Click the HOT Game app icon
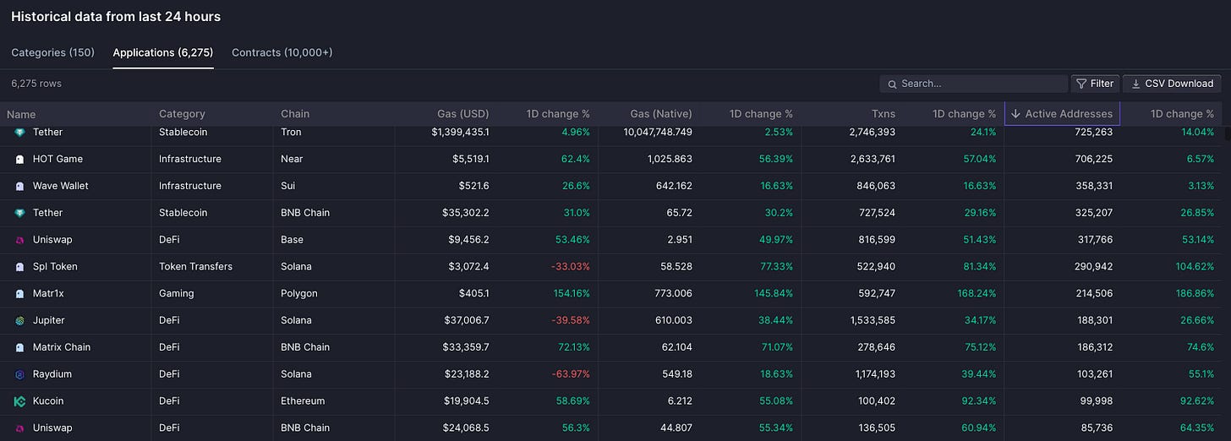This screenshot has width=1231, height=441. coord(20,159)
